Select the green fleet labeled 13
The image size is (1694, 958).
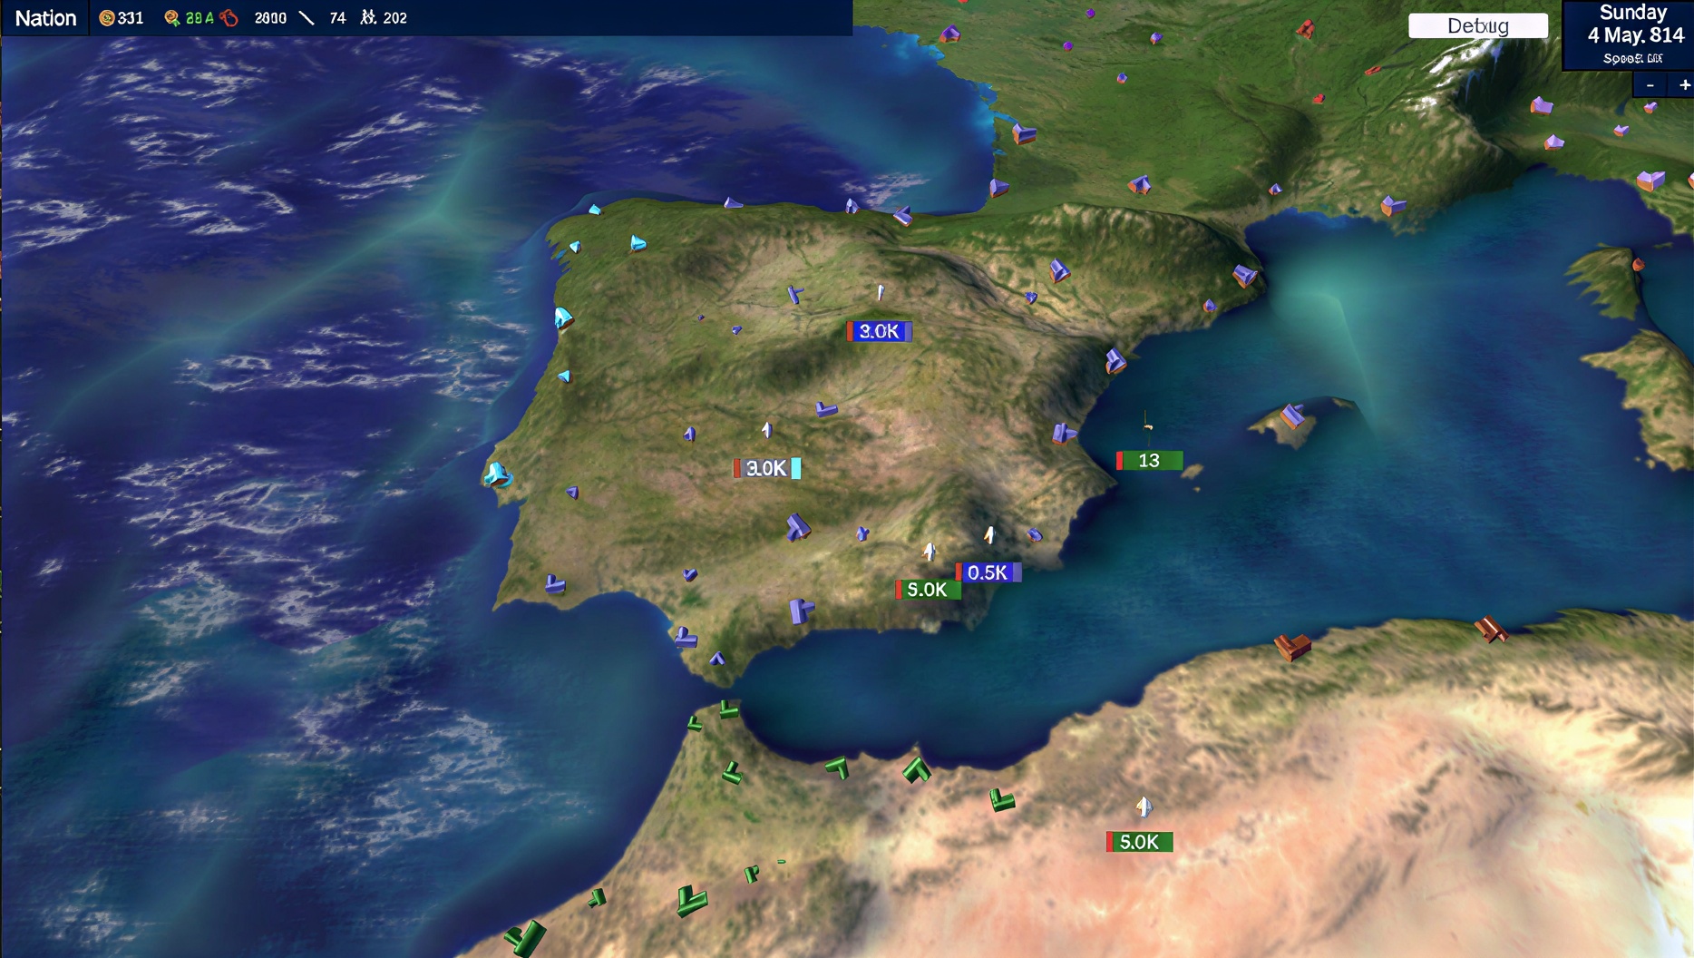pos(1149,461)
